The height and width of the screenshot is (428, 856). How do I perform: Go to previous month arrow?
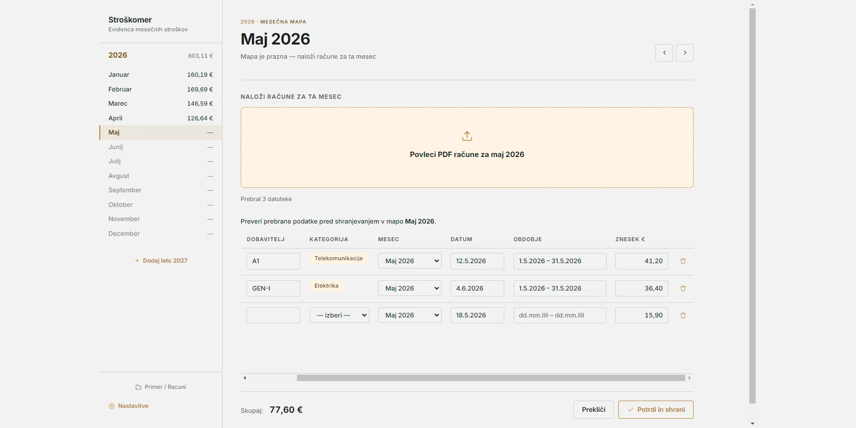pyautogui.click(x=664, y=53)
